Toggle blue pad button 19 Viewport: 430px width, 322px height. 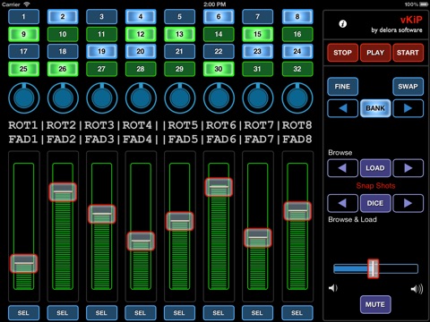click(101, 52)
